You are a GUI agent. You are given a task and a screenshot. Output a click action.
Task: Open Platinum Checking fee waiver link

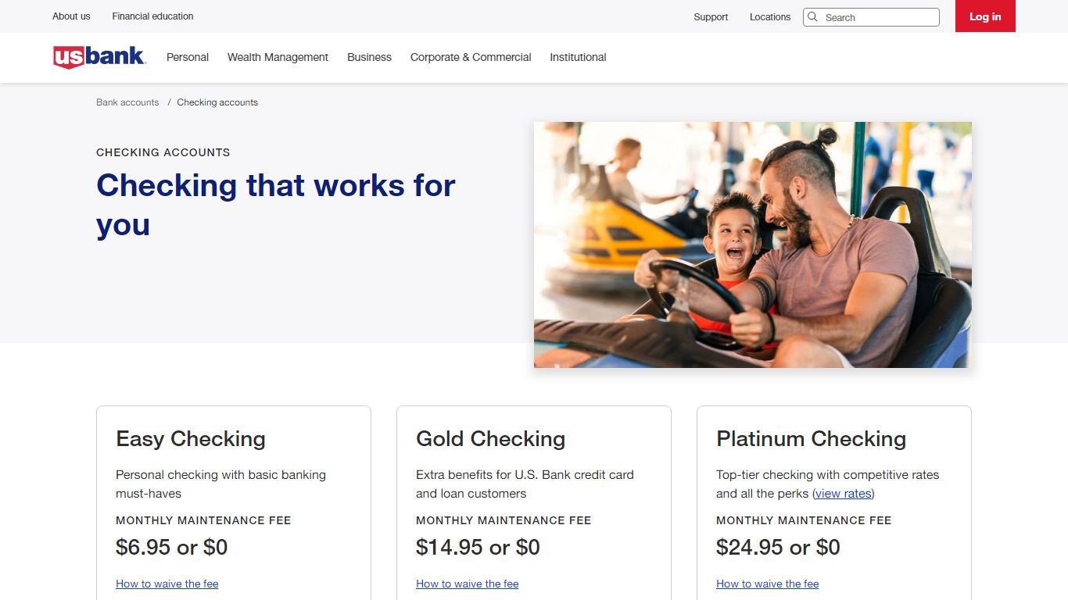(x=768, y=584)
